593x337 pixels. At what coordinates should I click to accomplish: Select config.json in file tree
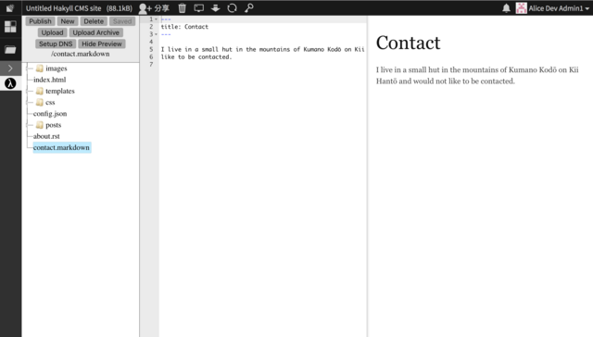tap(50, 114)
